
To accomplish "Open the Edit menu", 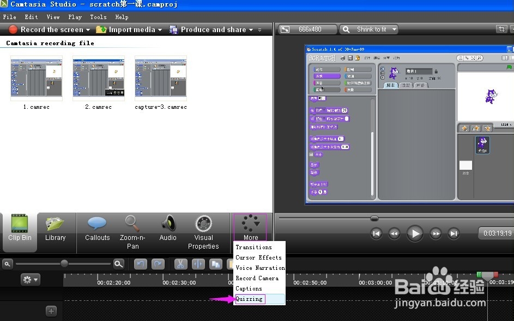I will click(31, 17).
